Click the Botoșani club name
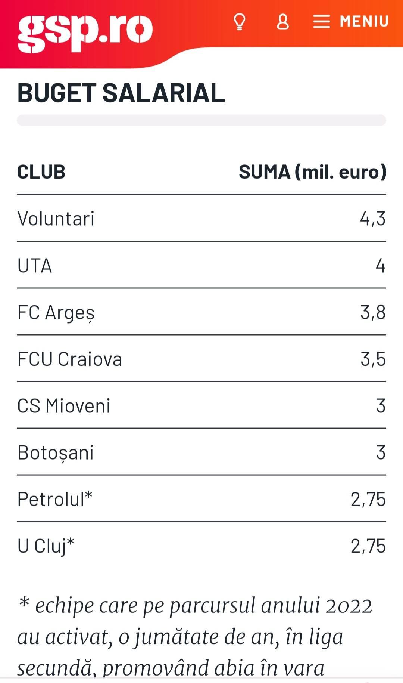403x683 pixels. coord(56,453)
